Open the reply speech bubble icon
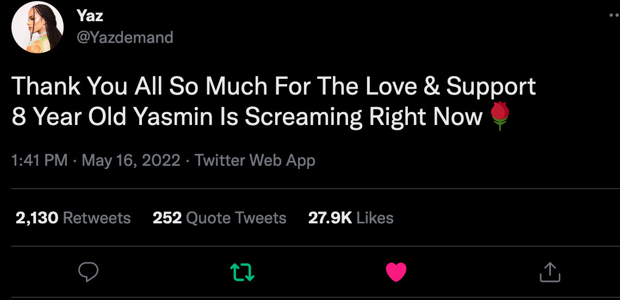620x300 pixels. [x=88, y=272]
